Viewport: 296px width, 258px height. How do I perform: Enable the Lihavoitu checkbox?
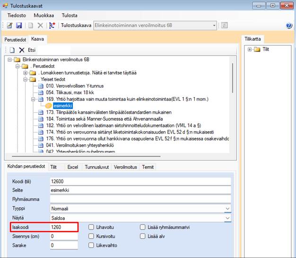pos(92,227)
